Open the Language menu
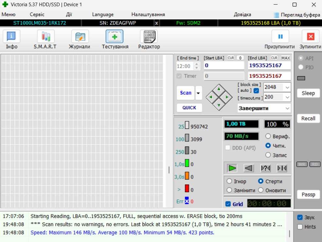 click(x=103, y=14)
